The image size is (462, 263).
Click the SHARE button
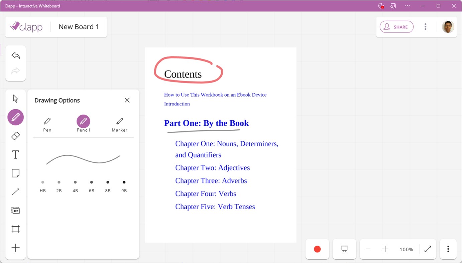click(396, 27)
